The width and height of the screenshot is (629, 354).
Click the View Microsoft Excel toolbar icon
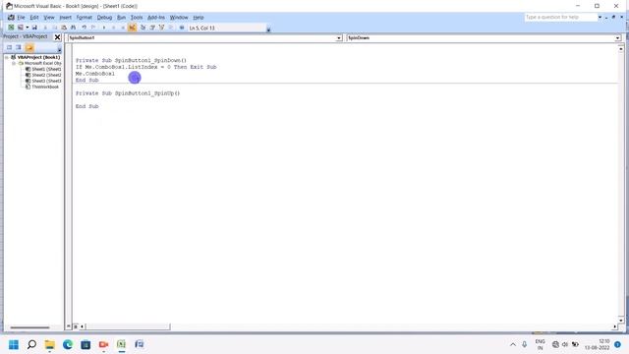11,28
